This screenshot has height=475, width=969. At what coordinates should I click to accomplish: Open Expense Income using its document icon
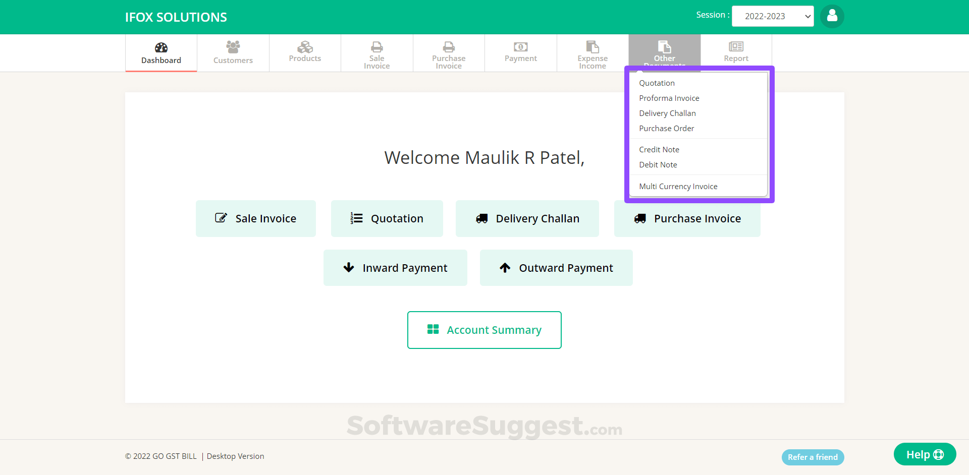(x=591, y=47)
